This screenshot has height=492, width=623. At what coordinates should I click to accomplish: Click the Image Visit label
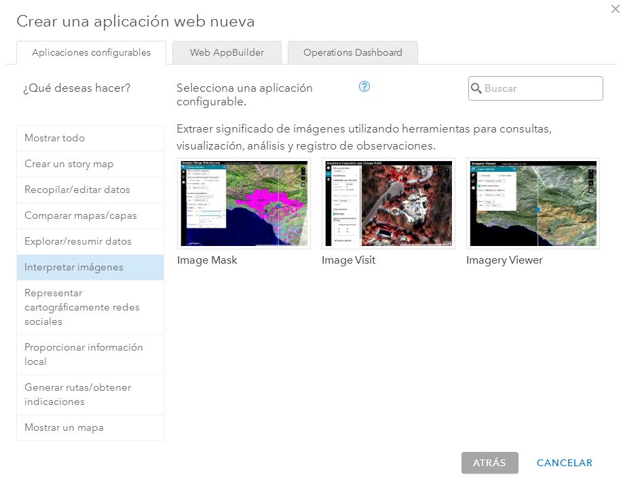[x=348, y=260]
